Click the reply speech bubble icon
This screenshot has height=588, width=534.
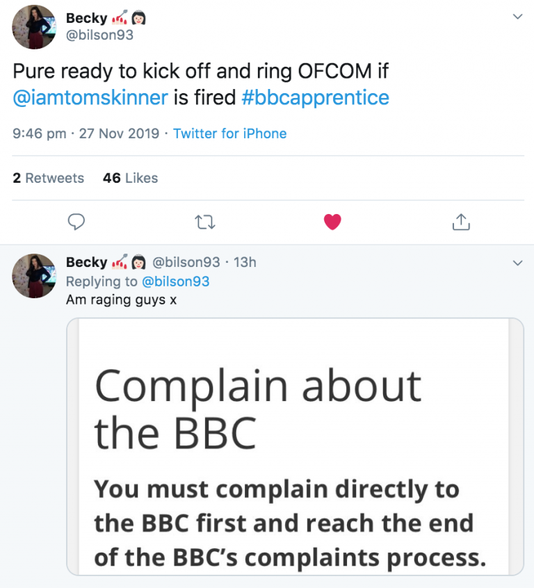[x=76, y=222]
